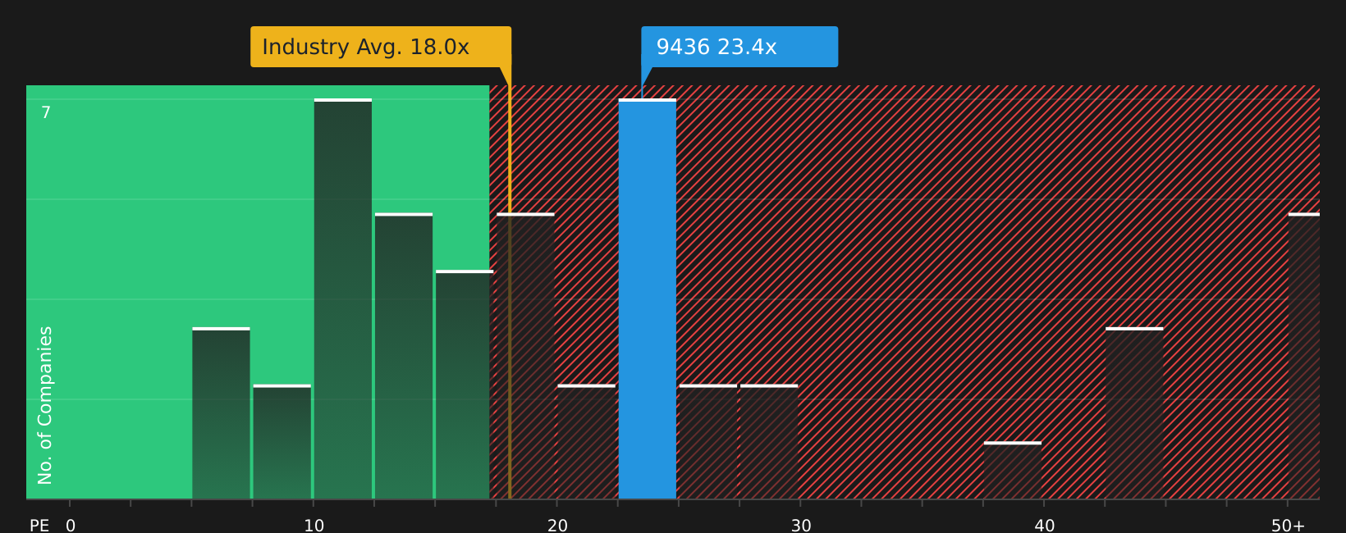Select the short bar near PE 37.5-40
1346x533 pixels.
(1013, 471)
